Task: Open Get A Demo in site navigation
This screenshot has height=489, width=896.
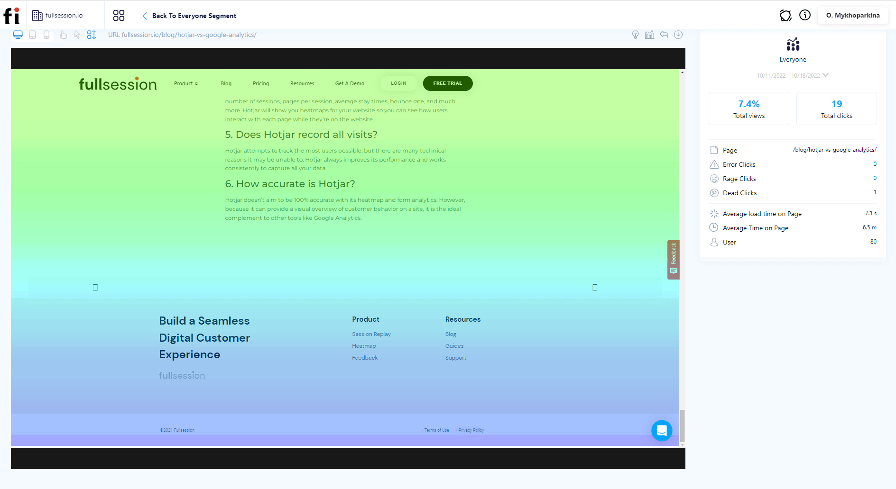Action: pos(350,83)
